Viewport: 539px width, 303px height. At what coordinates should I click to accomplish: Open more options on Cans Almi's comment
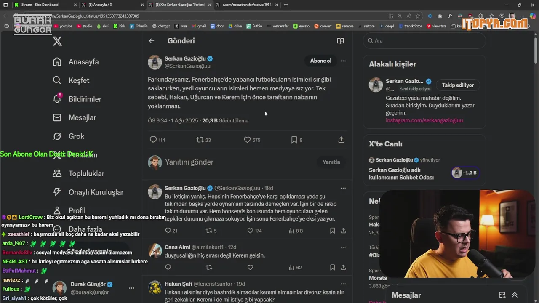click(343, 247)
